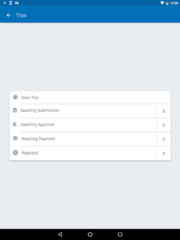The height and width of the screenshot is (240, 180).
Task: Click the Rejected X circle icon
Action: point(15,153)
